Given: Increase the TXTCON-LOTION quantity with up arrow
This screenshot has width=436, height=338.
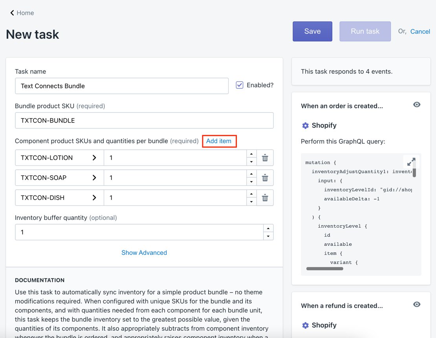Looking at the screenshot, I should [x=251, y=154].
